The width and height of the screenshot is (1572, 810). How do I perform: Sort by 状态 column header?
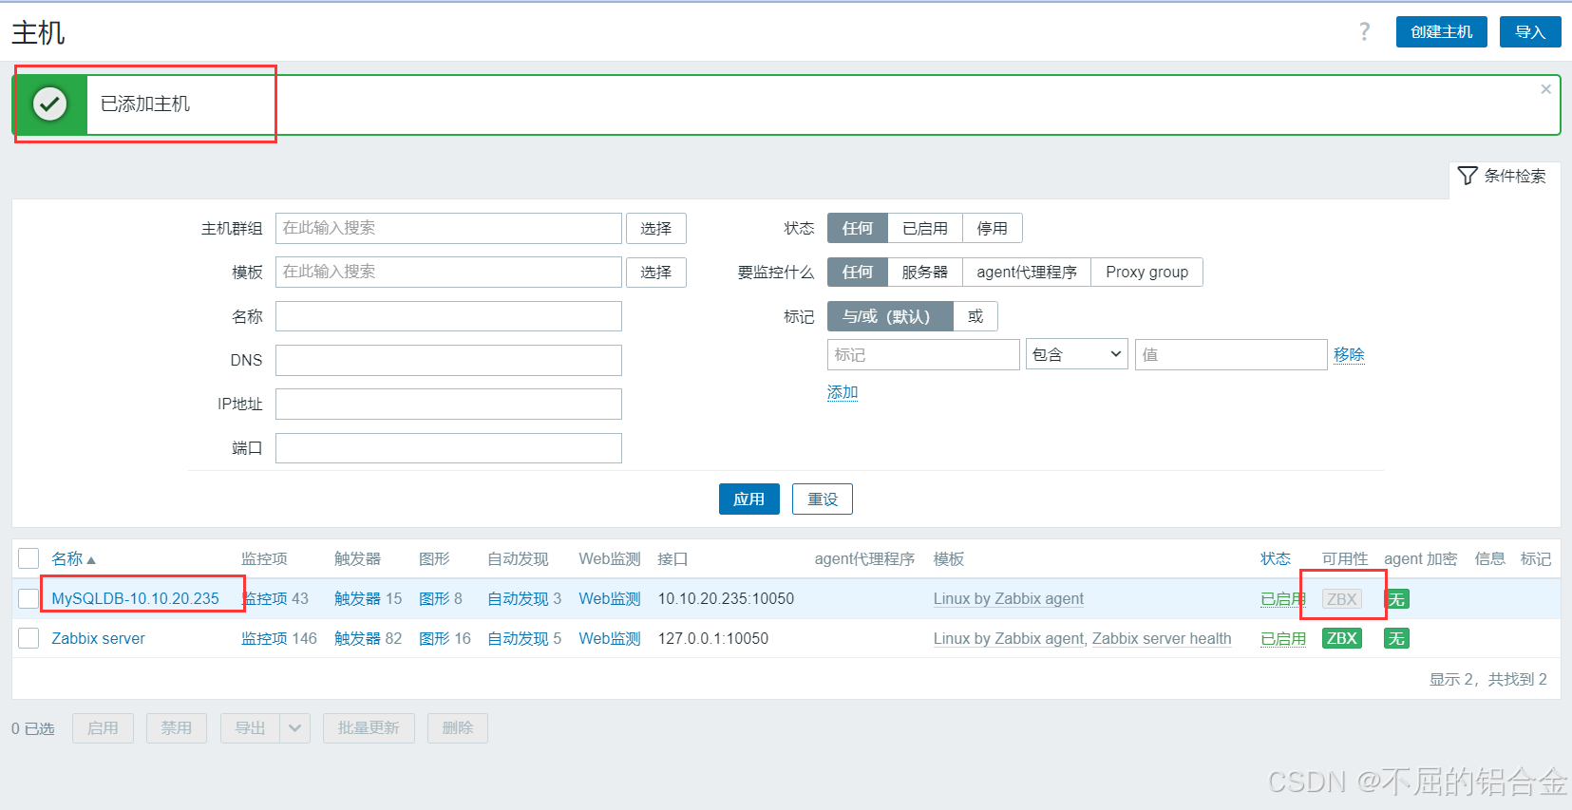[1276, 558]
